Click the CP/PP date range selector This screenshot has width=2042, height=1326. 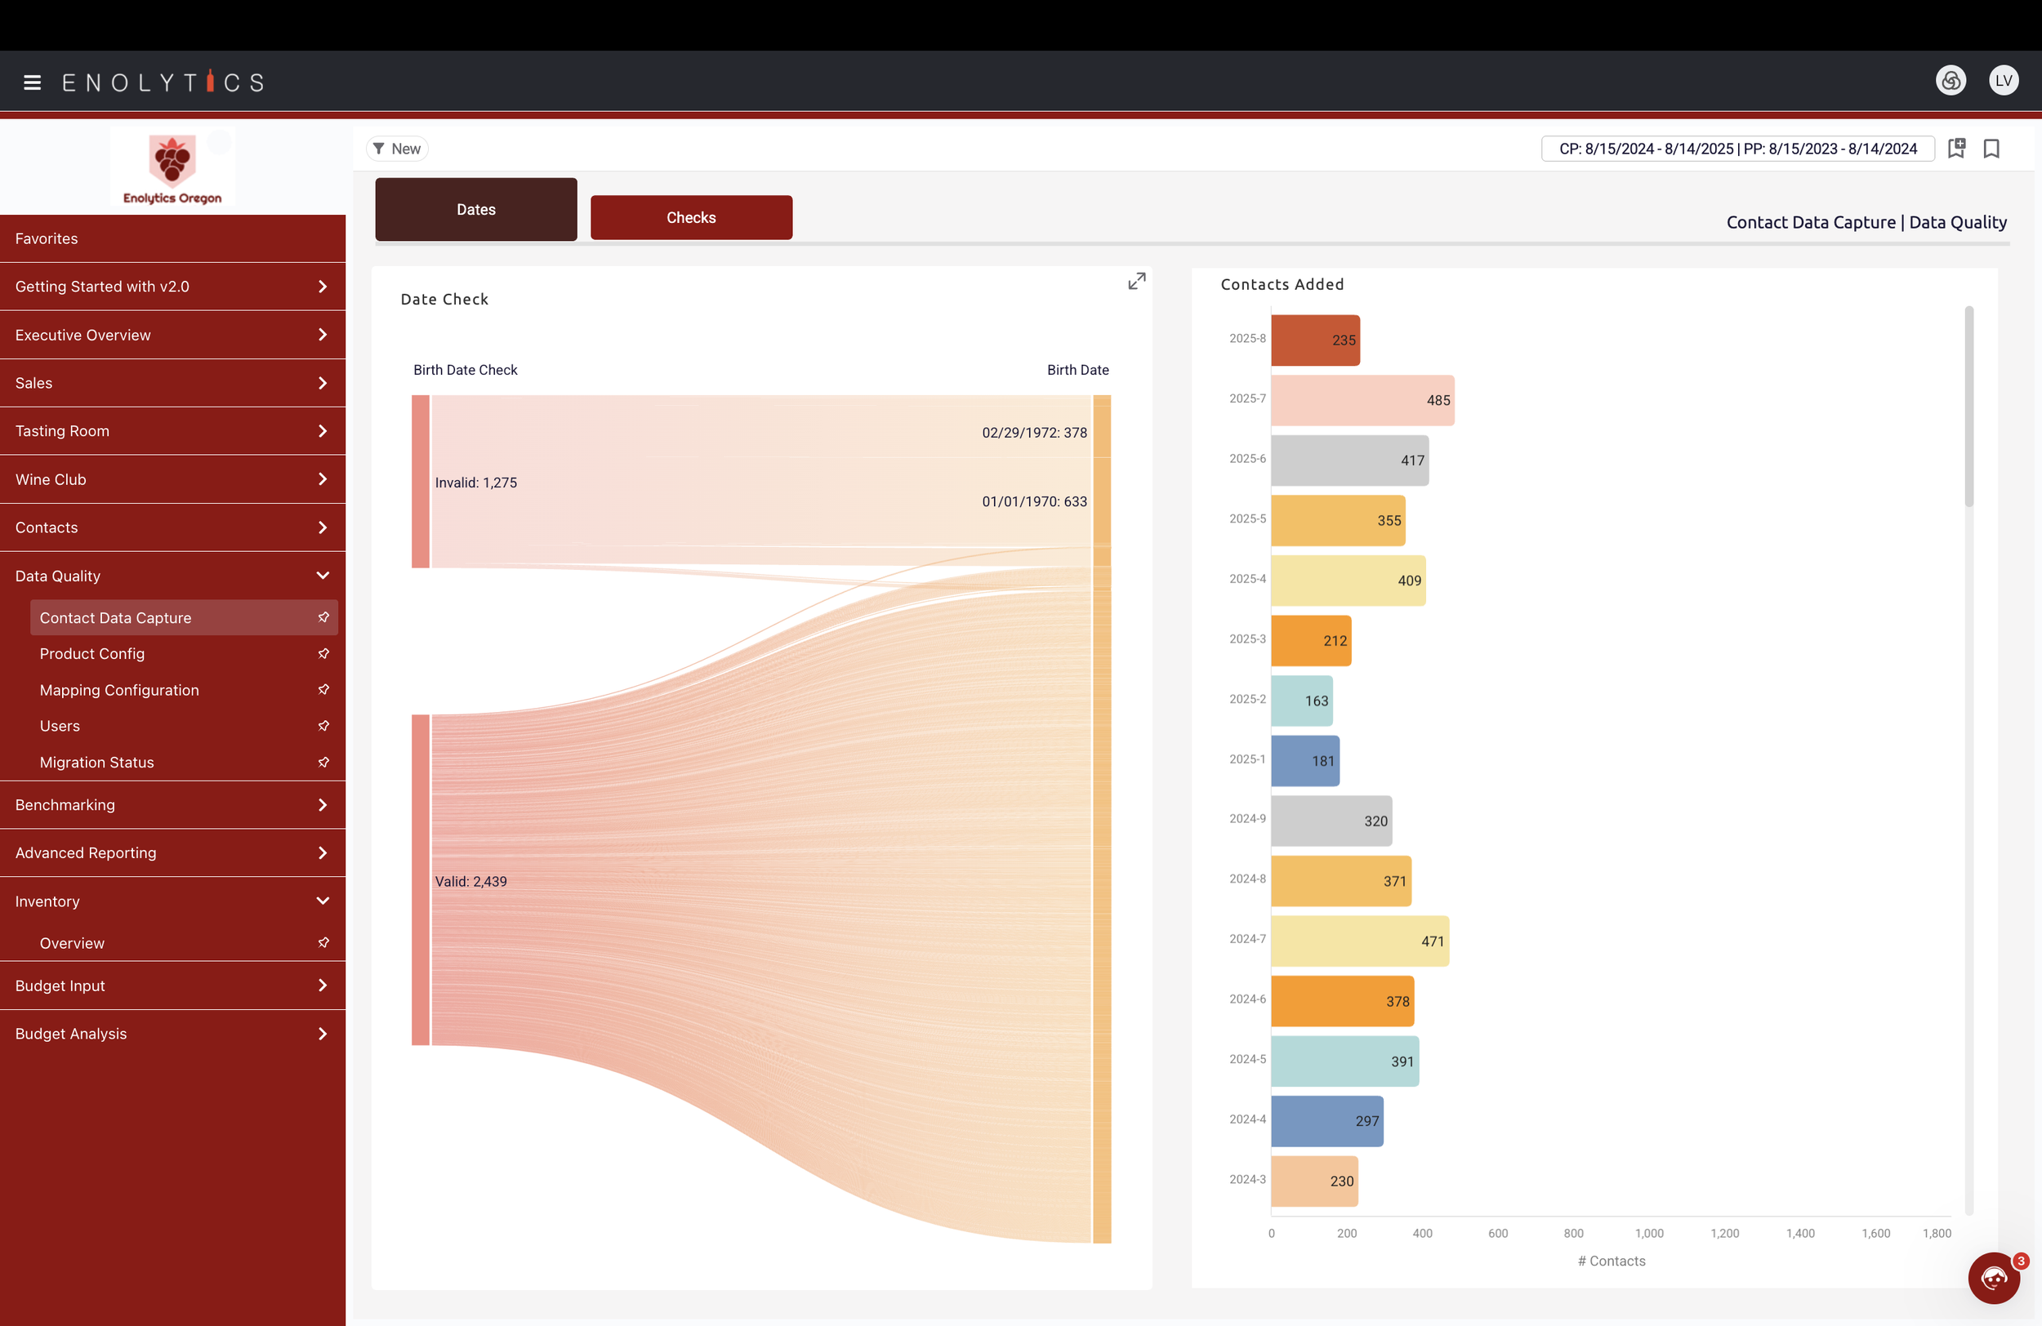pos(1737,149)
